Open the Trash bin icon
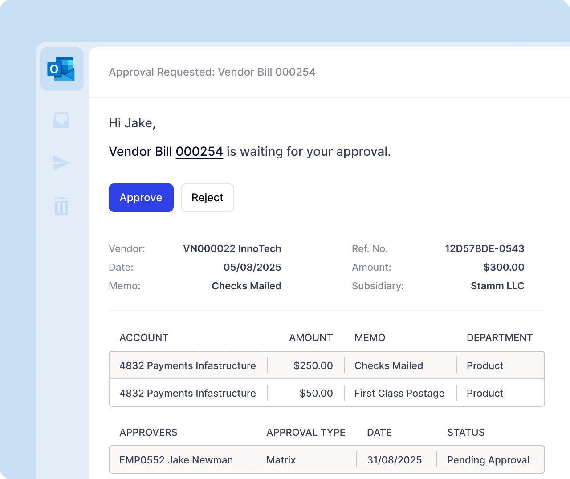Screen dimensions: 570x479 click(x=61, y=206)
